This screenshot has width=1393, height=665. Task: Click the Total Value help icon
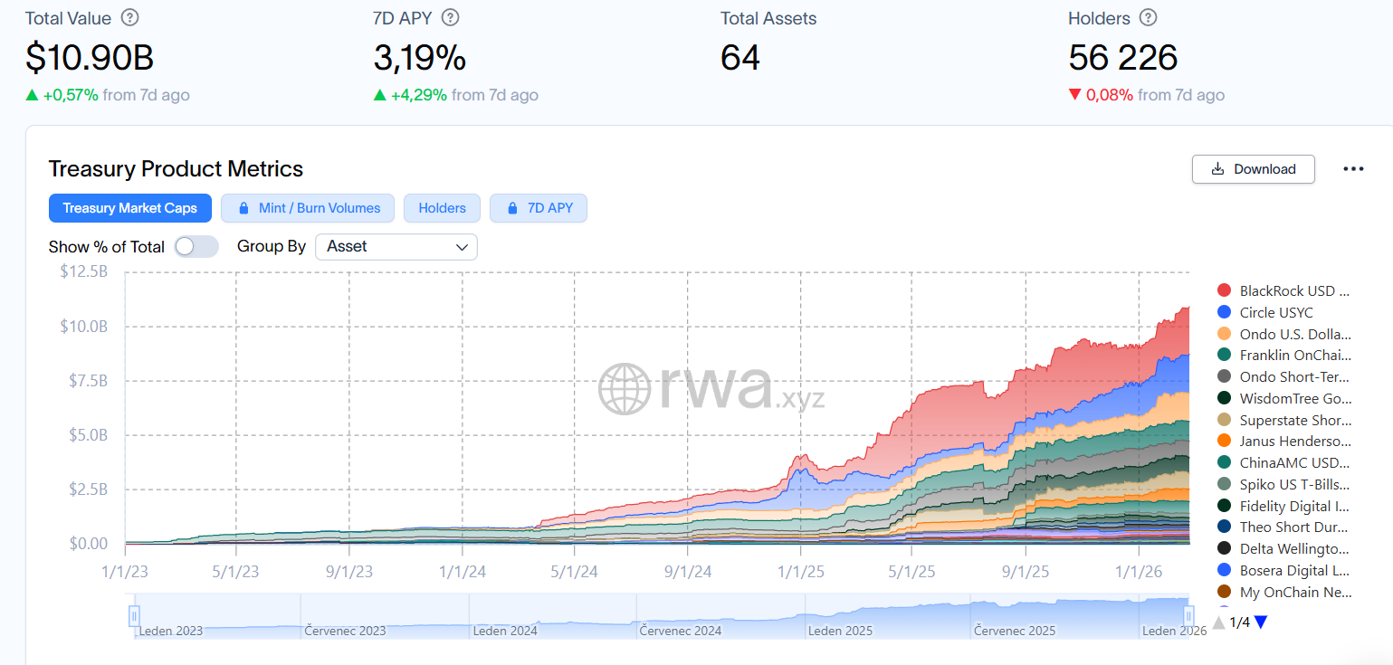[130, 18]
